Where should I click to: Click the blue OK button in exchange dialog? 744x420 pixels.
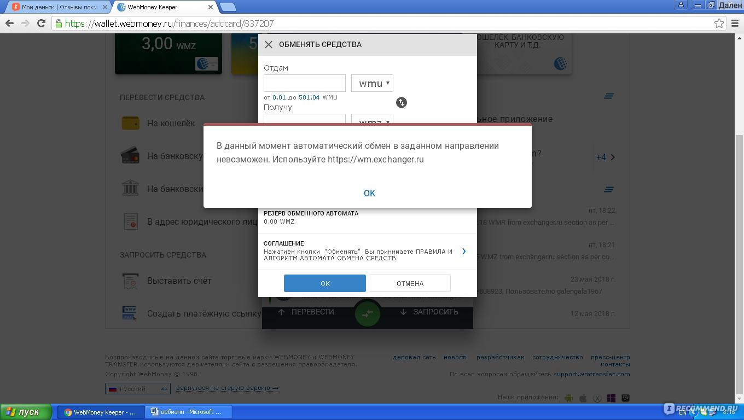point(325,283)
